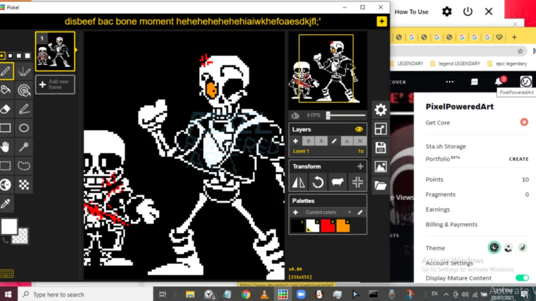
Task: Open the Export image panel icon
Action: tap(381, 167)
